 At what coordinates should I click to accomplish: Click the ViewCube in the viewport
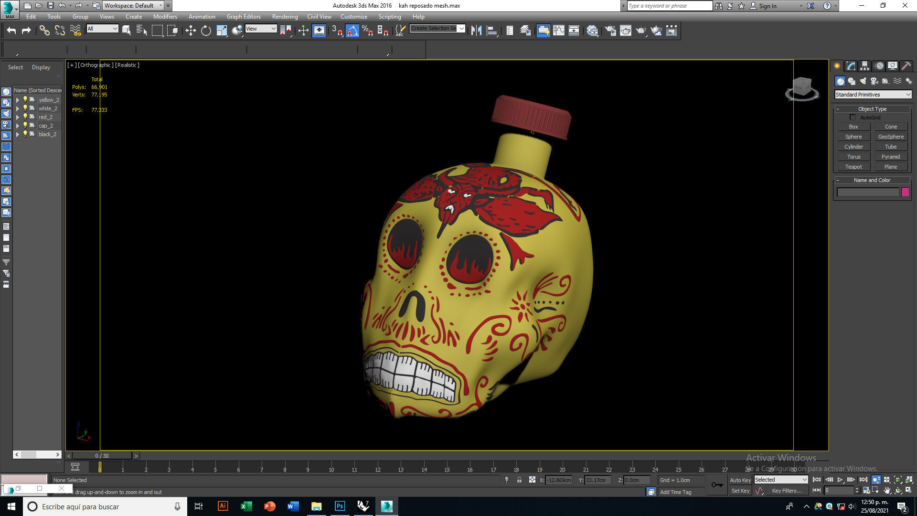tap(802, 88)
